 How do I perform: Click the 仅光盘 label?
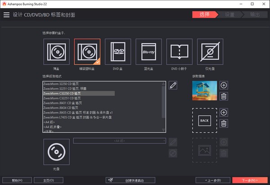coord(210,69)
